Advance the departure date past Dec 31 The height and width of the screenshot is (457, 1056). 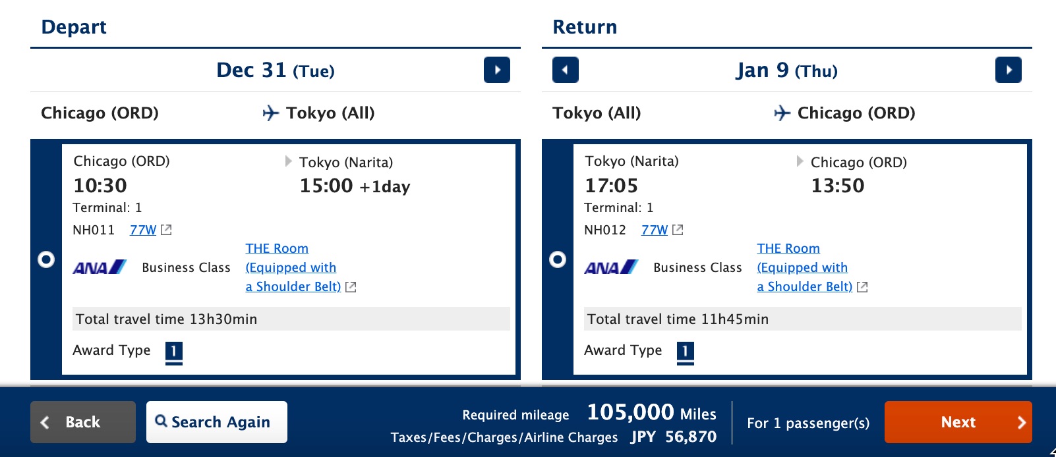click(x=498, y=70)
